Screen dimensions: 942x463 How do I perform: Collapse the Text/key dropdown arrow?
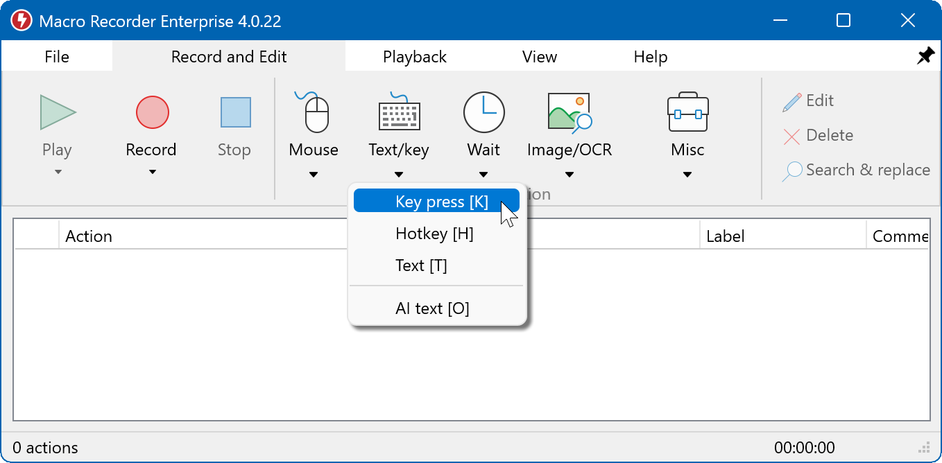(399, 175)
